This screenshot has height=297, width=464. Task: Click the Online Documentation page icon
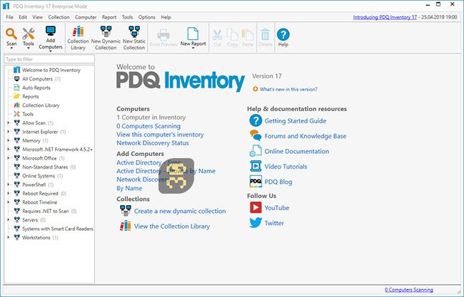click(x=256, y=151)
